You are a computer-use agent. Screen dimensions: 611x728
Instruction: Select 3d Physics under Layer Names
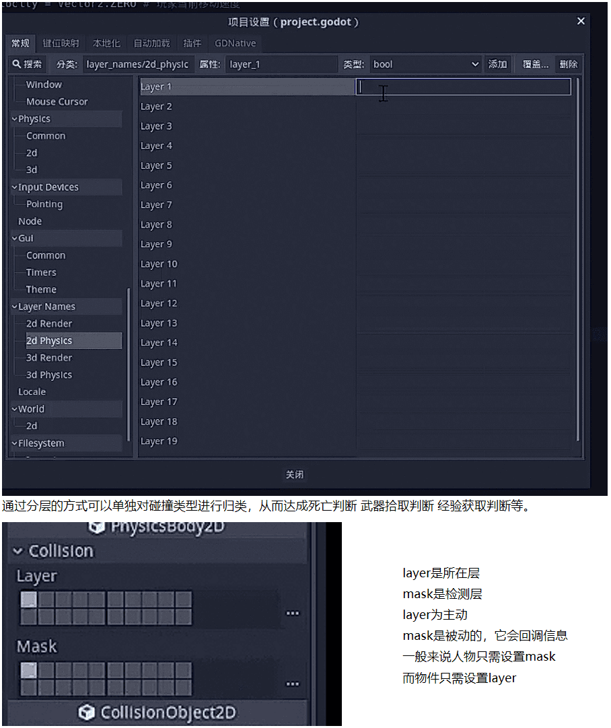pos(48,375)
